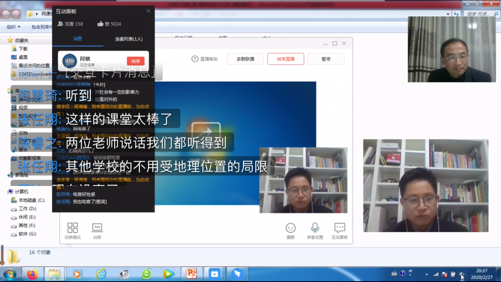Viewport: 501px width, 282px height.
Task: Open Windows Start menu orb
Action: coord(10,274)
